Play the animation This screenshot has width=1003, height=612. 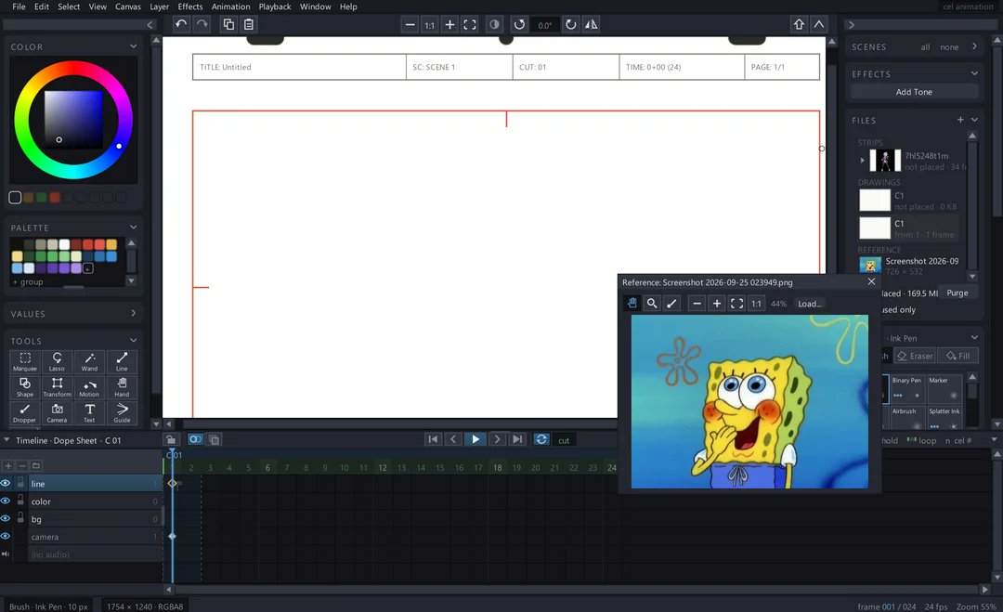(475, 439)
